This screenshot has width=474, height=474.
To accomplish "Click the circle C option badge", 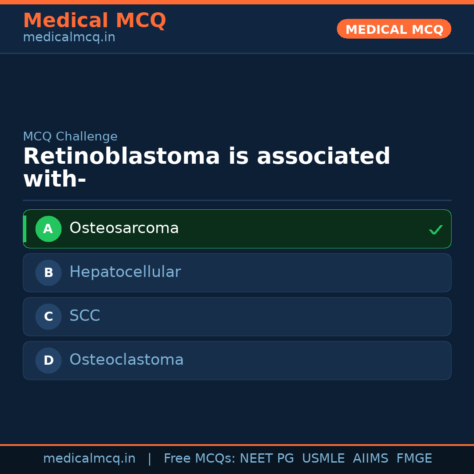I will tap(48, 316).
